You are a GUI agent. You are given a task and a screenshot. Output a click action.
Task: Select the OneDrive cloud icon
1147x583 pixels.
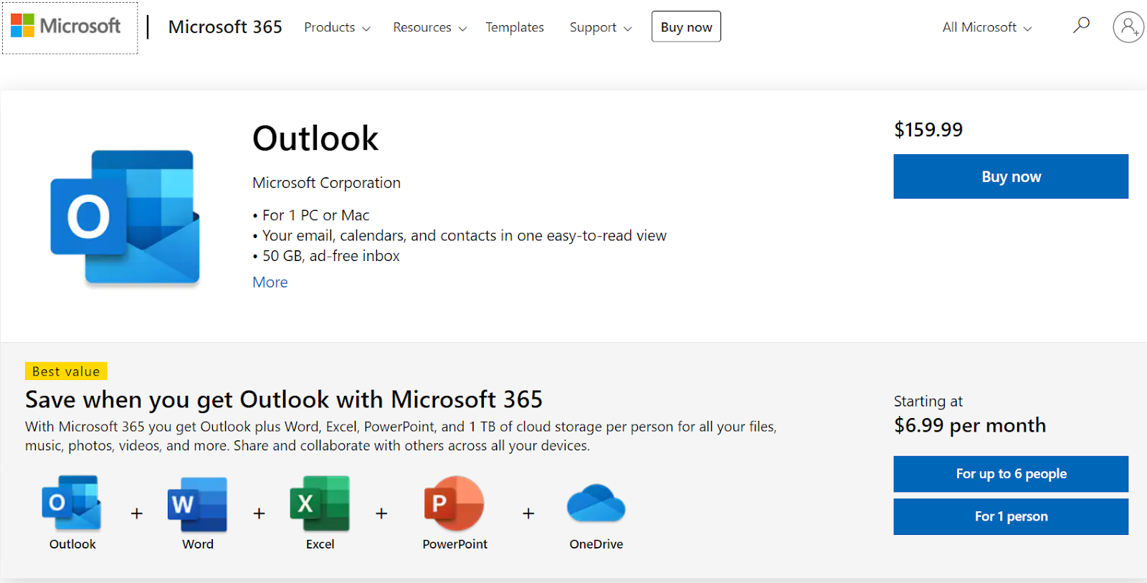[x=596, y=503]
